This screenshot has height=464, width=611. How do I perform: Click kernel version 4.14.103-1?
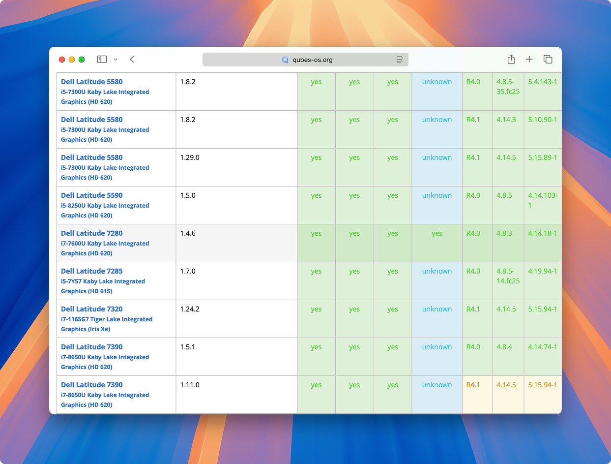tap(543, 200)
